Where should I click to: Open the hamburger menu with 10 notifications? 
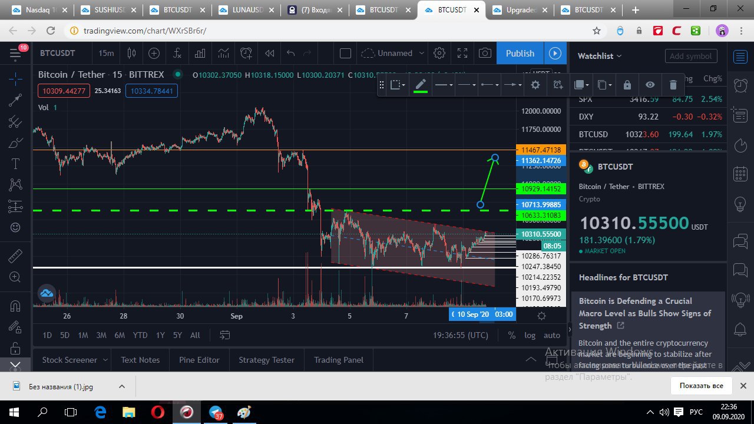pos(15,54)
